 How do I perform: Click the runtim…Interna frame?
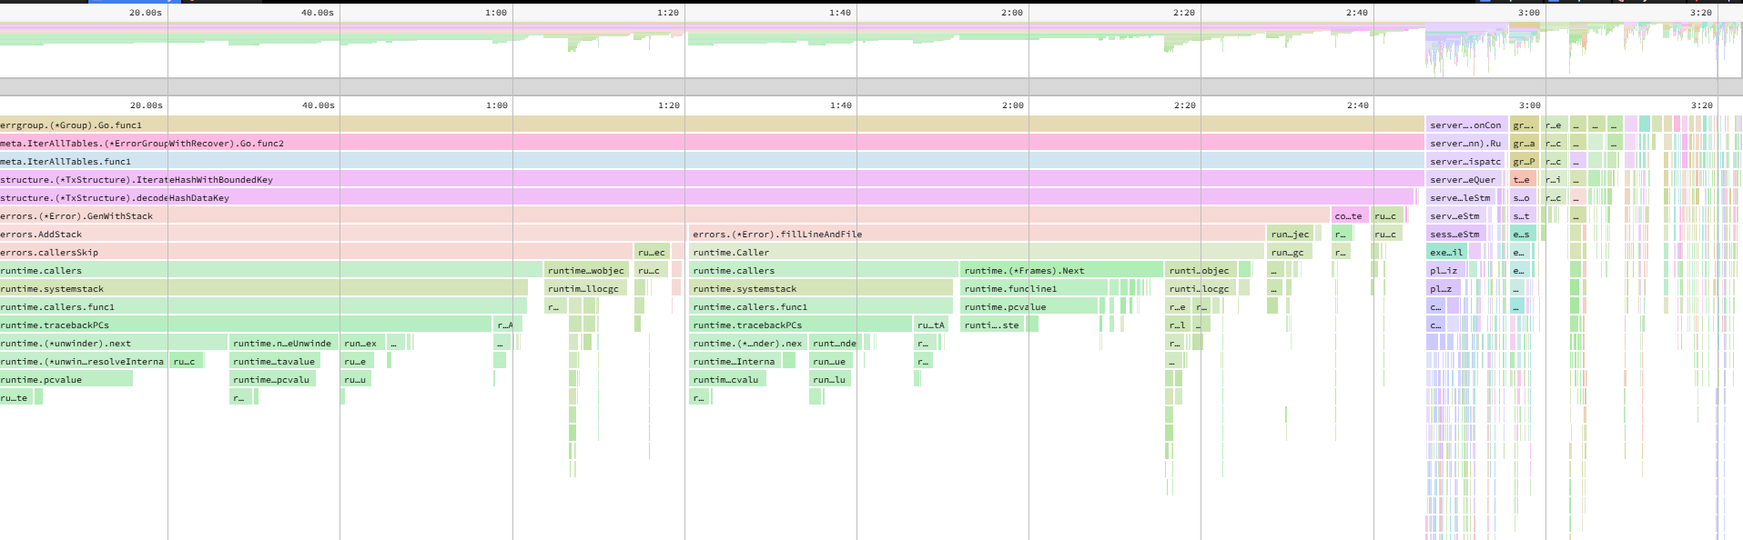point(735,361)
